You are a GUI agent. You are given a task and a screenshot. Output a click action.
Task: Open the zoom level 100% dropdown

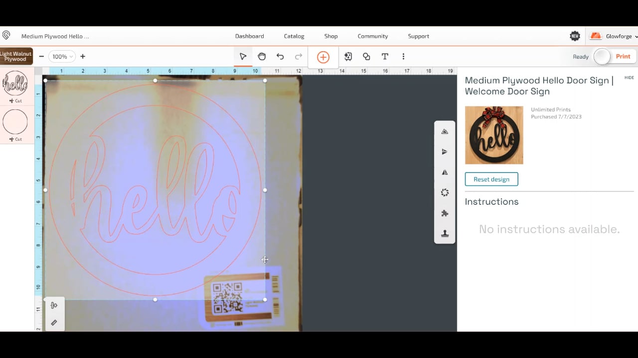(x=62, y=57)
